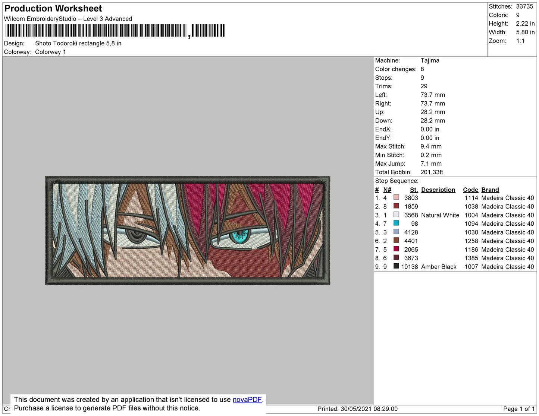Click the Brand column header
Image resolution: width=539 pixels, height=416 pixels.
(490, 190)
